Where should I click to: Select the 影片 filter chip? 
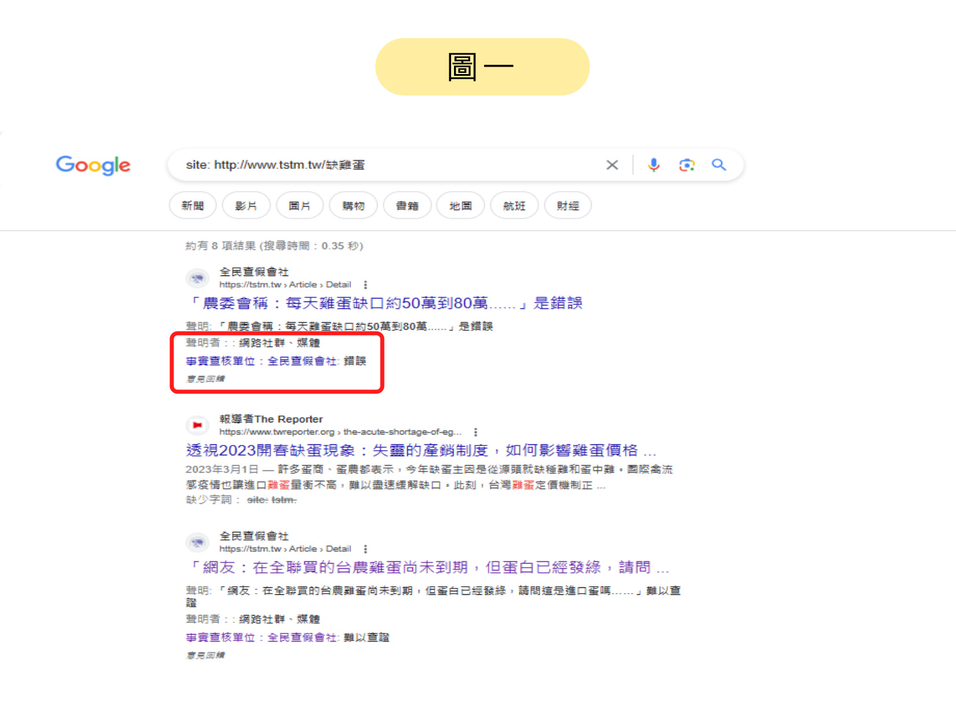pos(246,205)
